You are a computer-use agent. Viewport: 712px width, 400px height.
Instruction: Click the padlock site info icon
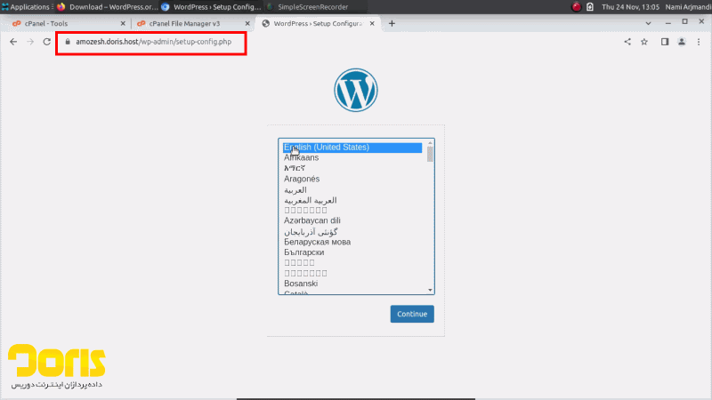pyautogui.click(x=68, y=42)
